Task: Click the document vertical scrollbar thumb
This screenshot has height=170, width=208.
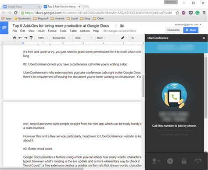Action: click(x=143, y=86)
